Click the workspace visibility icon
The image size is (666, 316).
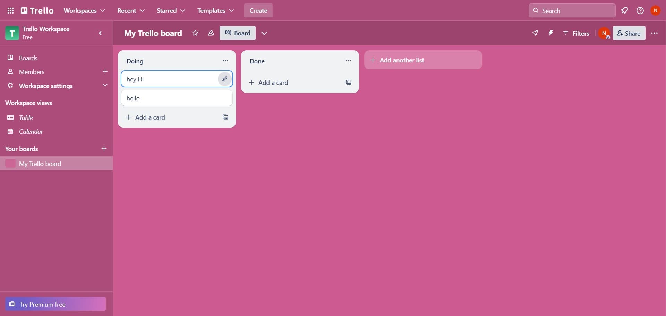[211, 33]
